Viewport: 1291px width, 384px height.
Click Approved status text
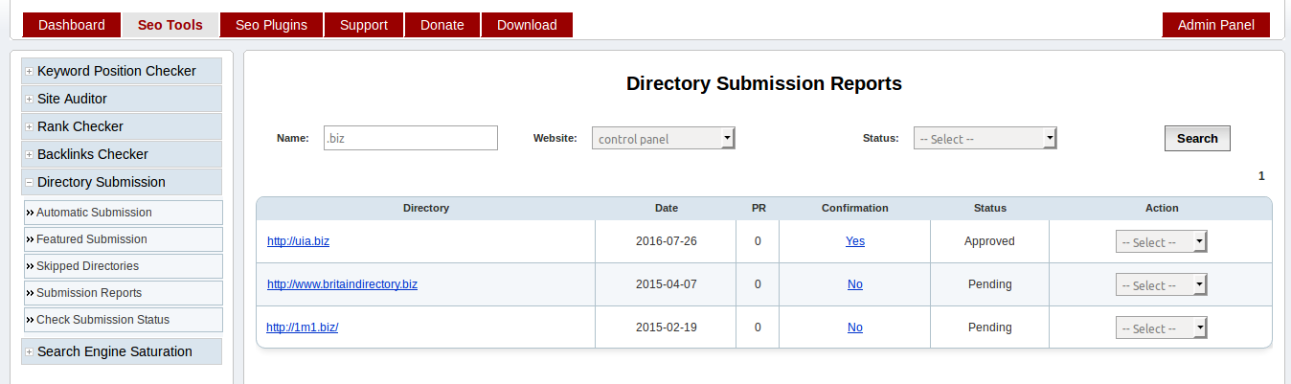tap(989, 241)
